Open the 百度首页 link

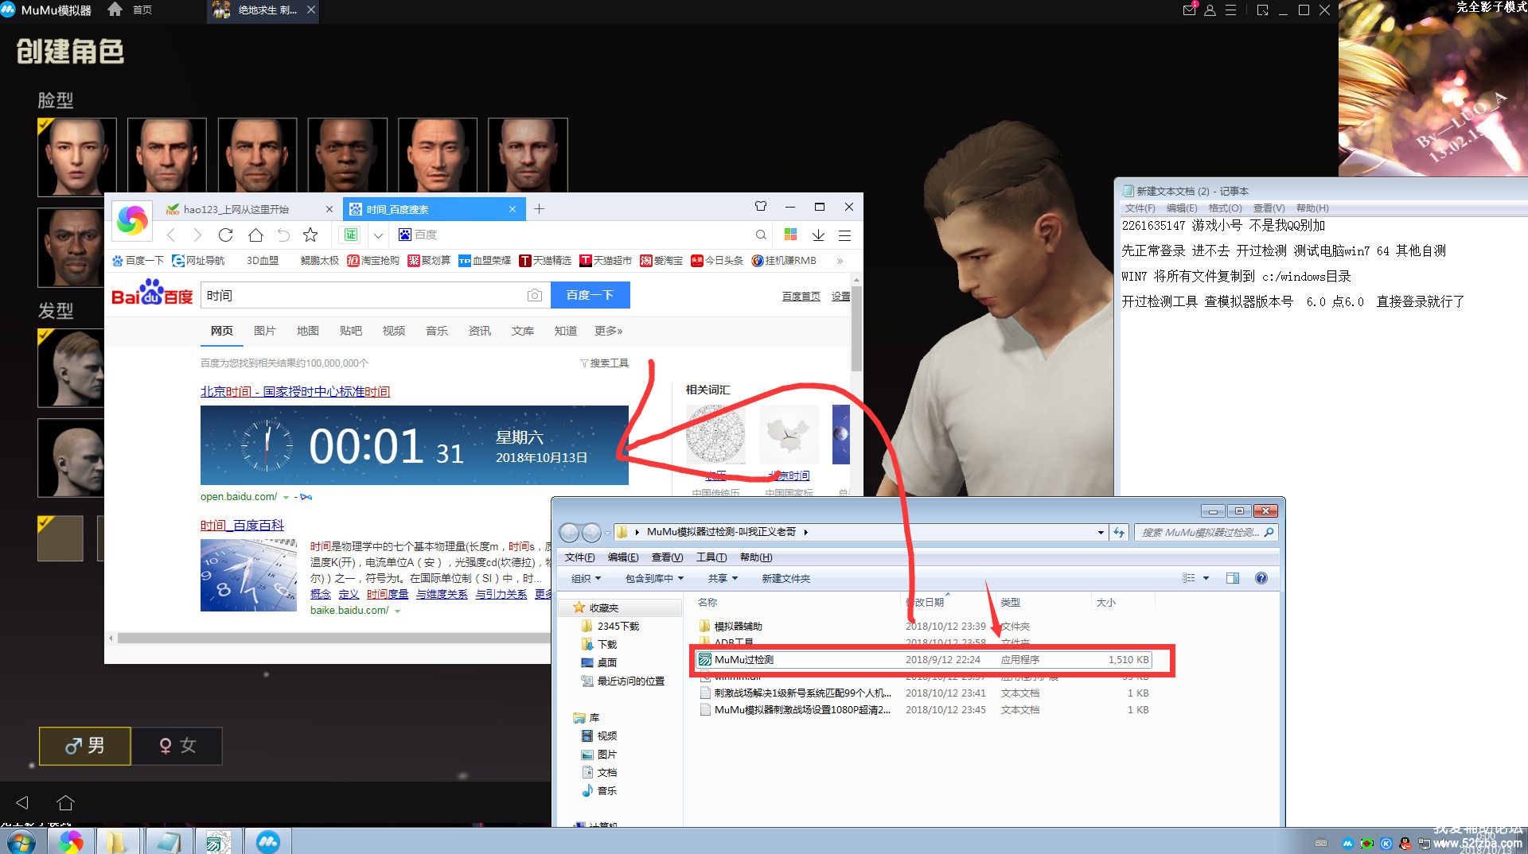tap(801, 296)
